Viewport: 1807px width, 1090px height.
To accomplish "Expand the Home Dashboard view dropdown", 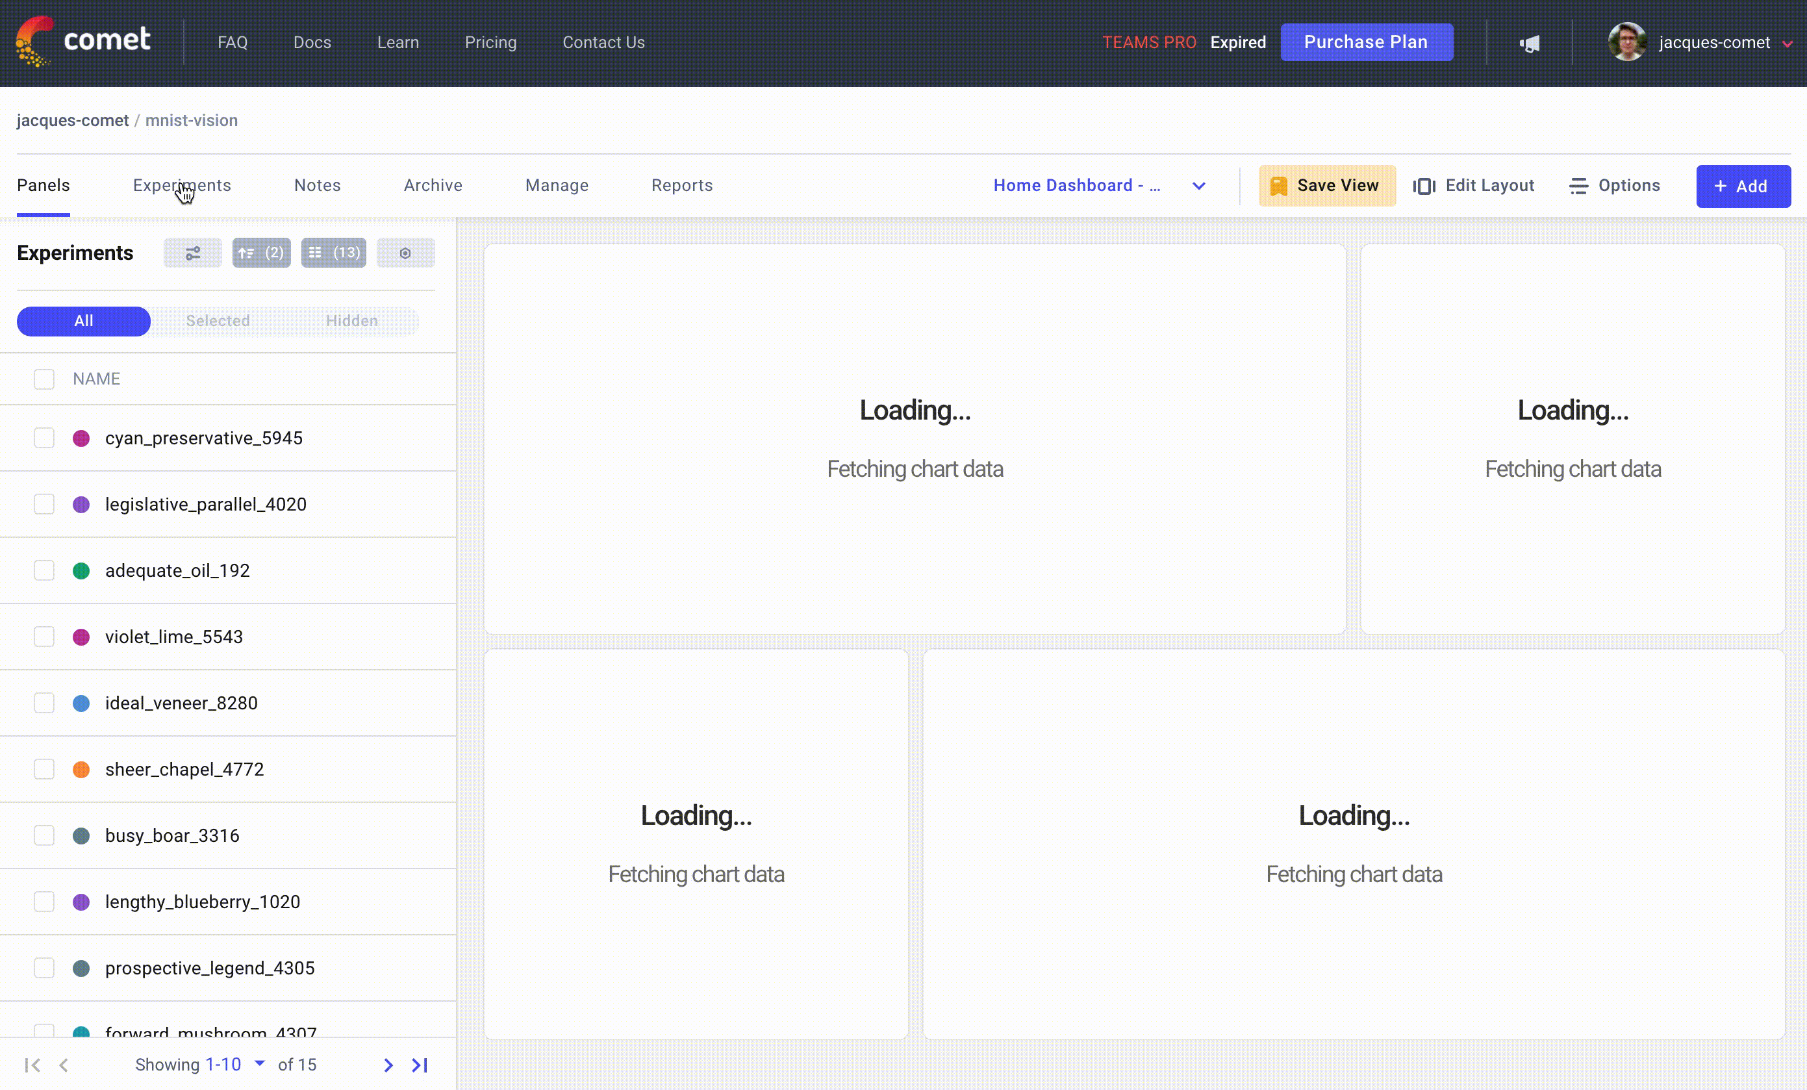I will pyautogui.click(x=1198, y=186).
